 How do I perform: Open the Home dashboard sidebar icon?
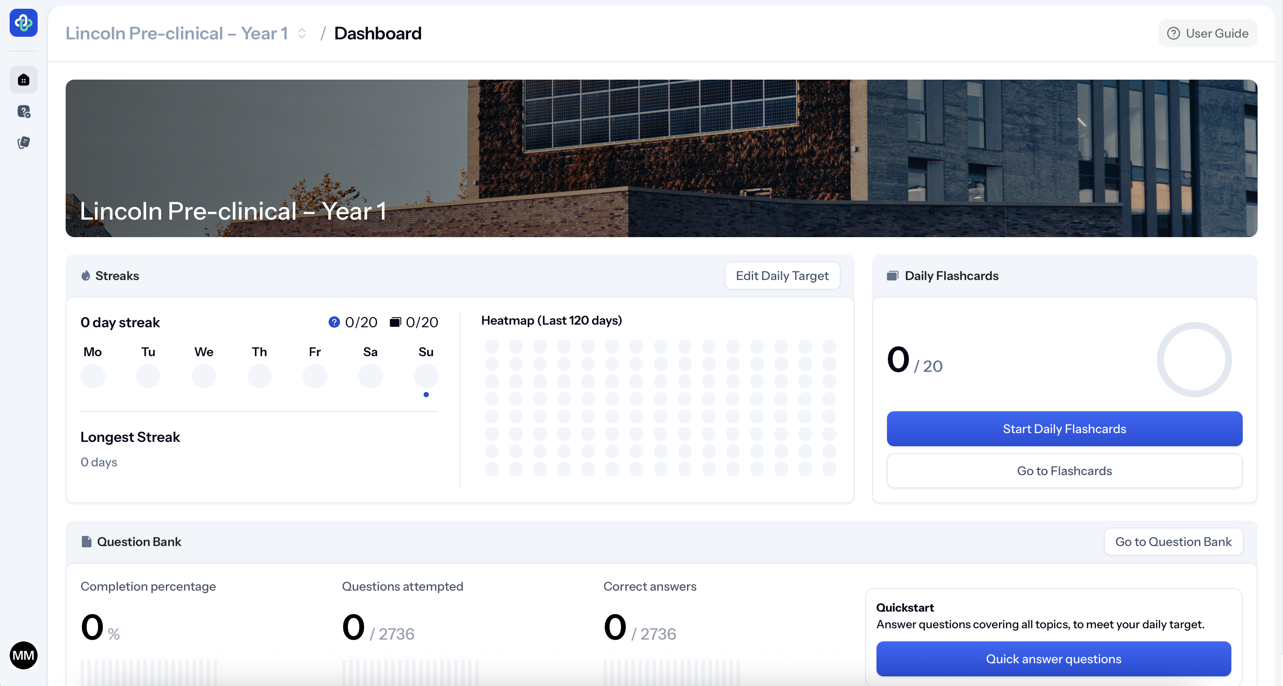pos(23,80)
